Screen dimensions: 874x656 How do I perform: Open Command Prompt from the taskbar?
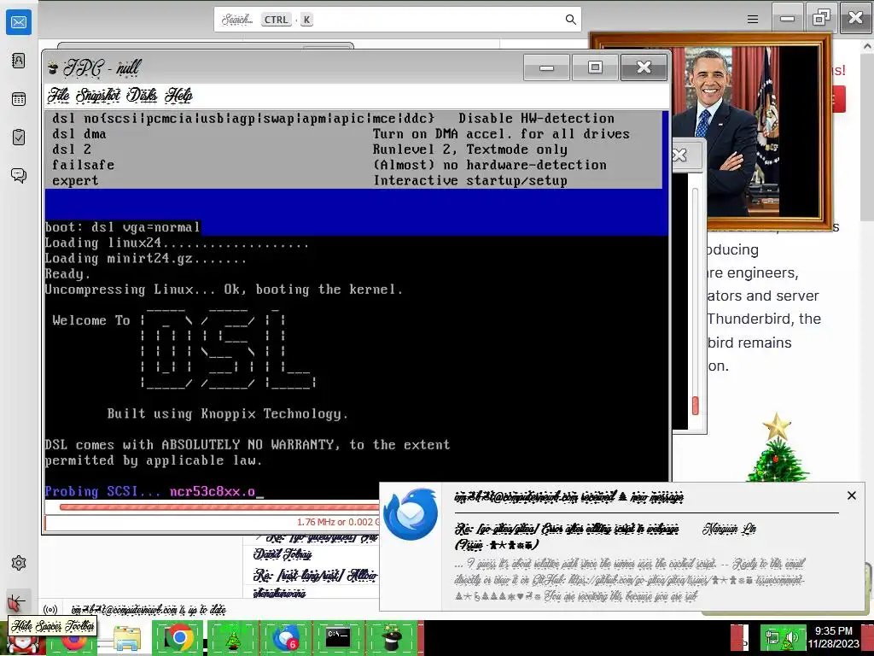coord(338,637)
